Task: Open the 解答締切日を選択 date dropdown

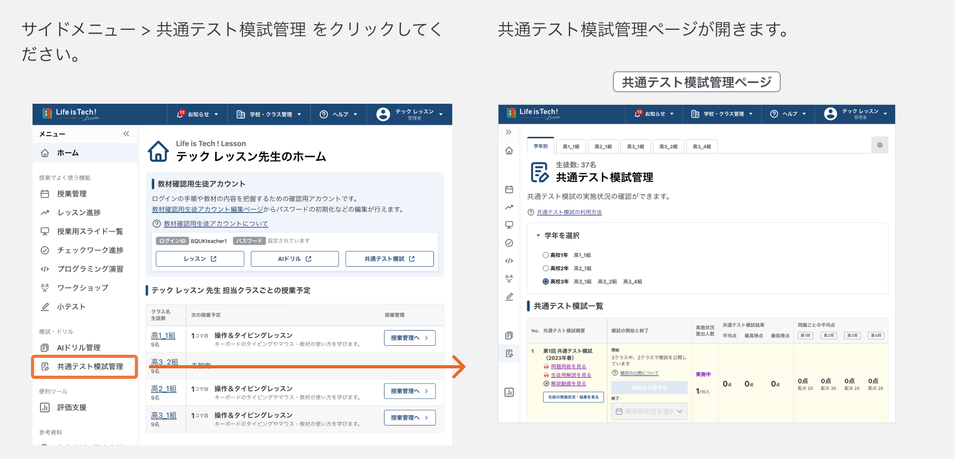Action: click(650, 411)
